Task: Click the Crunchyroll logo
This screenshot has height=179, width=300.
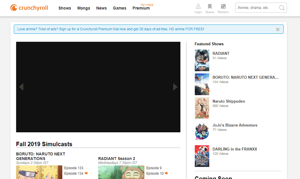Action: 29,8
